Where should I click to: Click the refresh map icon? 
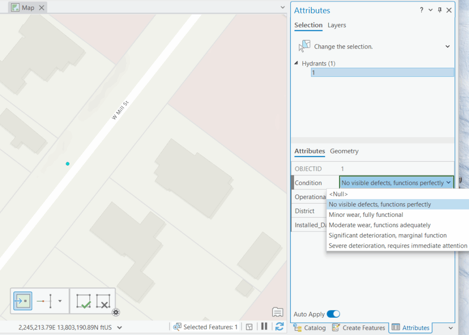tap(279, 327)
